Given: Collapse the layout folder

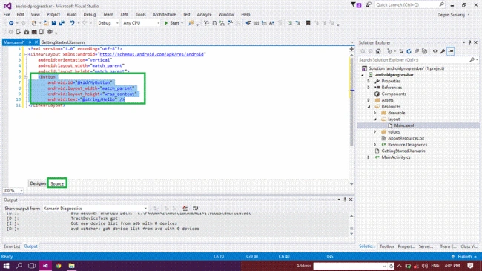Looking at the screenshot, I should tap(375, 120).
